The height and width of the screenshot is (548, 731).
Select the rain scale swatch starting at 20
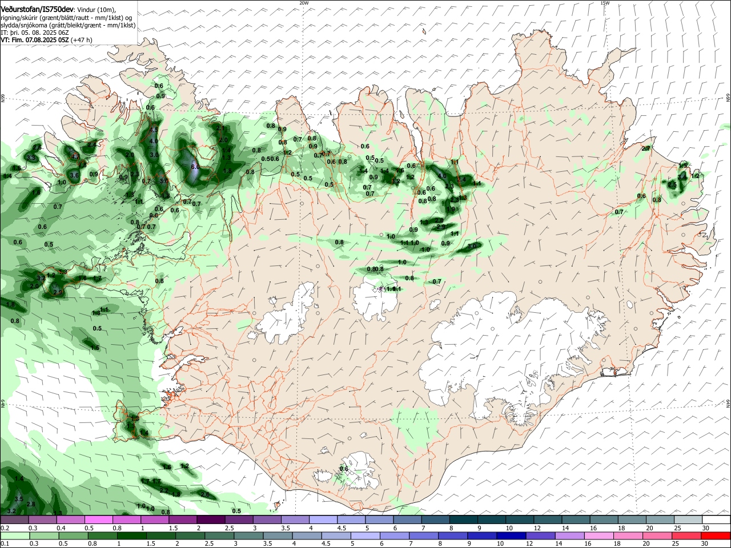tap(656, 535)
